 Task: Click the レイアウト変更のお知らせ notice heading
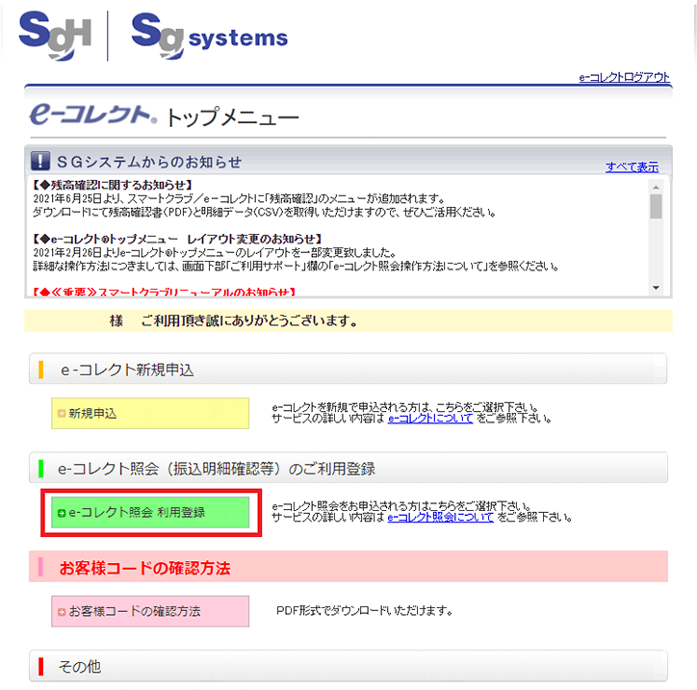[177, 239]
